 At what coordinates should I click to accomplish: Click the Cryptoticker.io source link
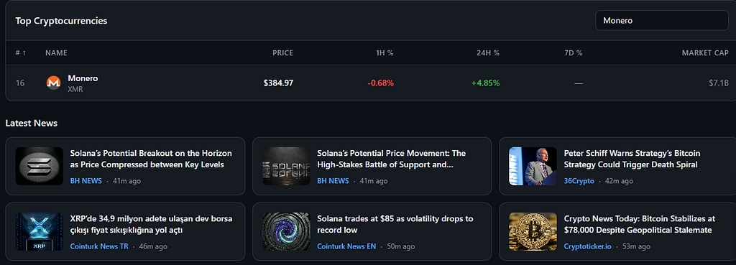(x=588, y=246)
